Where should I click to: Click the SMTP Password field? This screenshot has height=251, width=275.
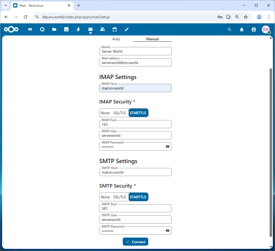click(x=135, y=231)
